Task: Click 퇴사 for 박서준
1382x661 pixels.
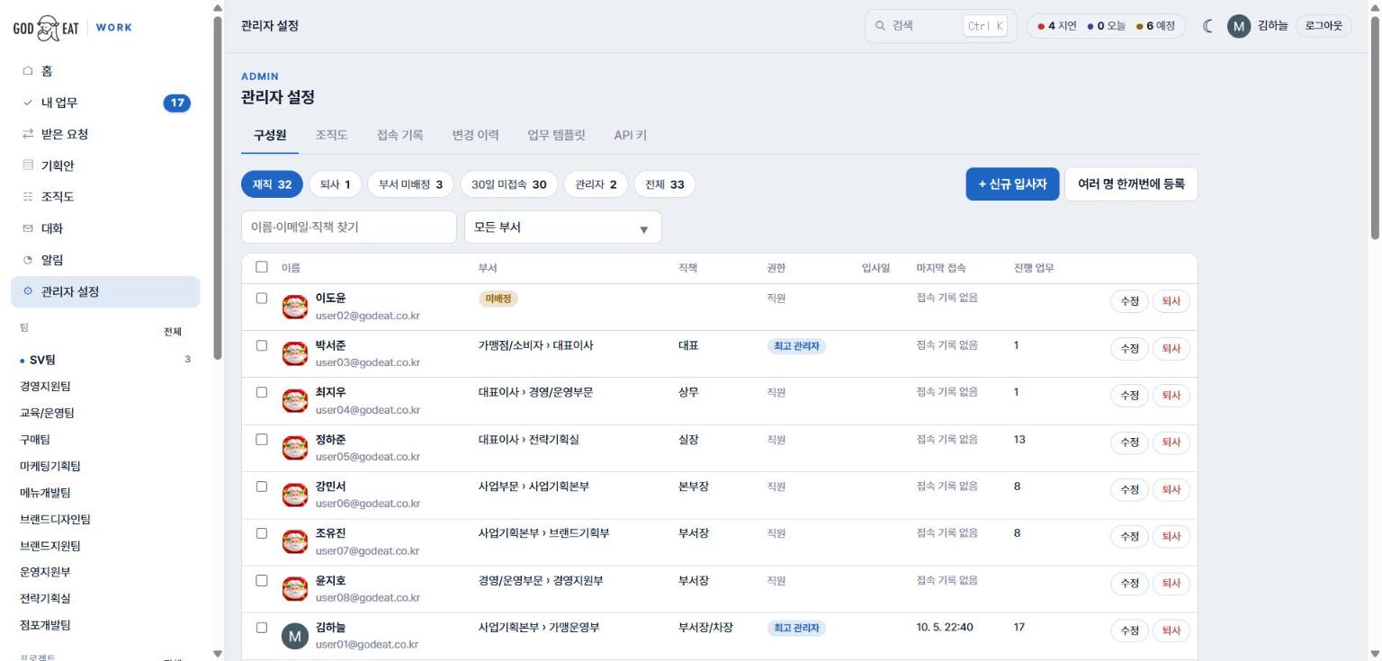Action: click(1171, 349)
